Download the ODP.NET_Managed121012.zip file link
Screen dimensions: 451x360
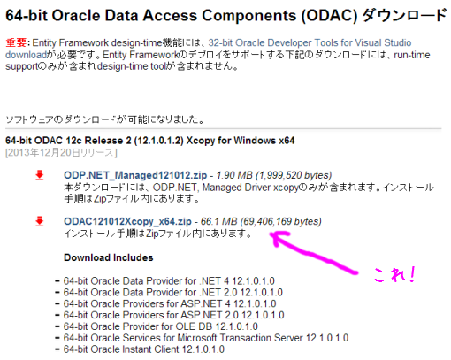(135, 175)
